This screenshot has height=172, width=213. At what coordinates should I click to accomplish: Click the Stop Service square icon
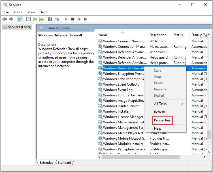[72, 19]
